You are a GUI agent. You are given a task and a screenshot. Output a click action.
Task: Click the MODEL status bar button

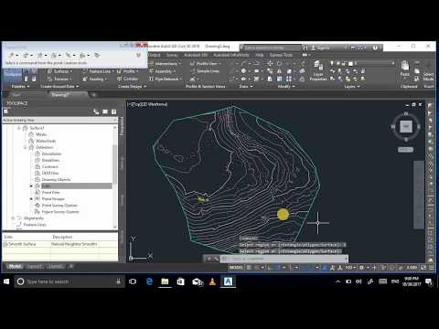point(236,268)
